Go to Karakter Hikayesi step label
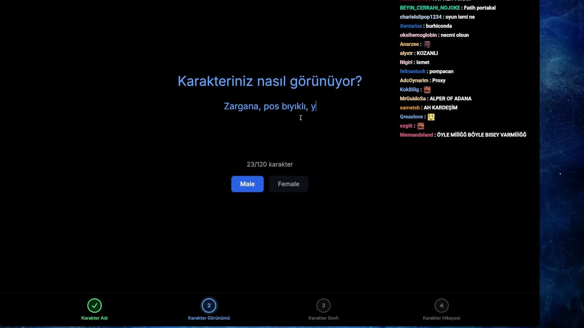This screenshot has width=584, height=328. coord(441,318)
